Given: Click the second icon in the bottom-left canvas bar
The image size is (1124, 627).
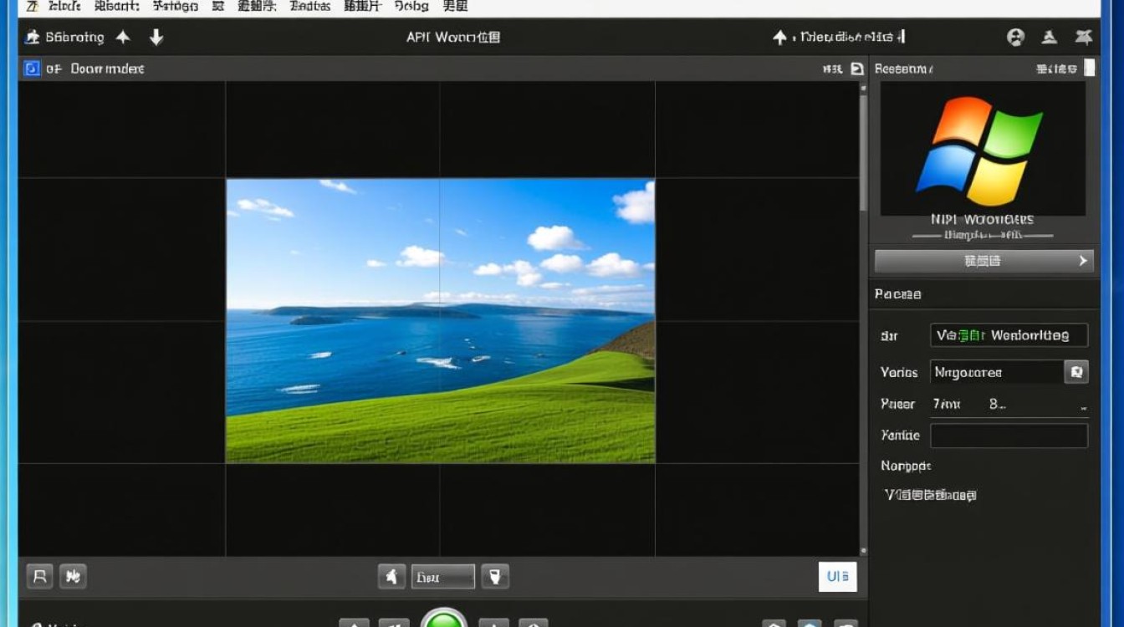Looking at the screenshot, I should pos(73,576).
